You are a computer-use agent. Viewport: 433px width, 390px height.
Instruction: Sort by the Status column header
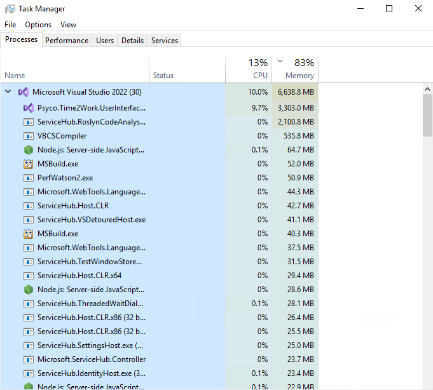point(187,69)
